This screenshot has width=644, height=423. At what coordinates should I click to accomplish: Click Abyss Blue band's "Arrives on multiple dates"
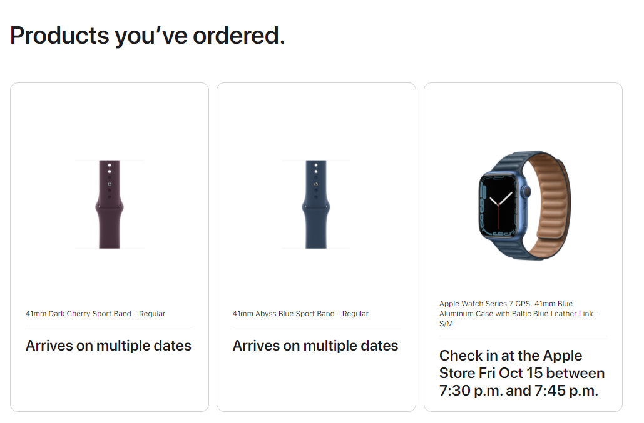[315, 346]
